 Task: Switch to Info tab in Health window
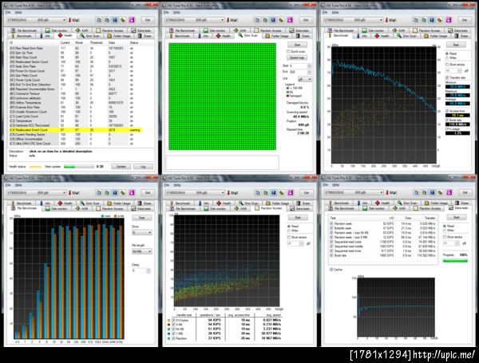(x=46, y=36)
